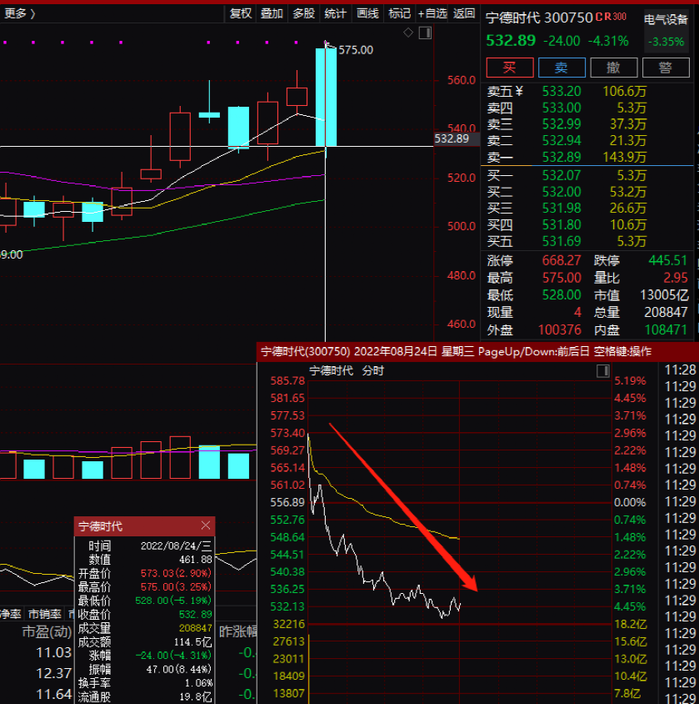Image resolution: width=699 pixels, height=704 pixels.
Task: Select the 卖一 price 532.89
Action: point(562,157)
